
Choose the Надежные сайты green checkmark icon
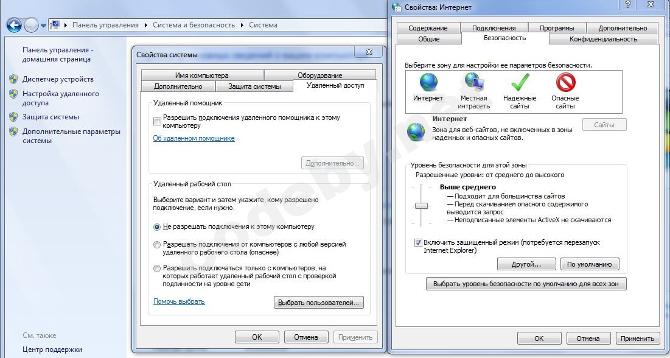(520, 82)
